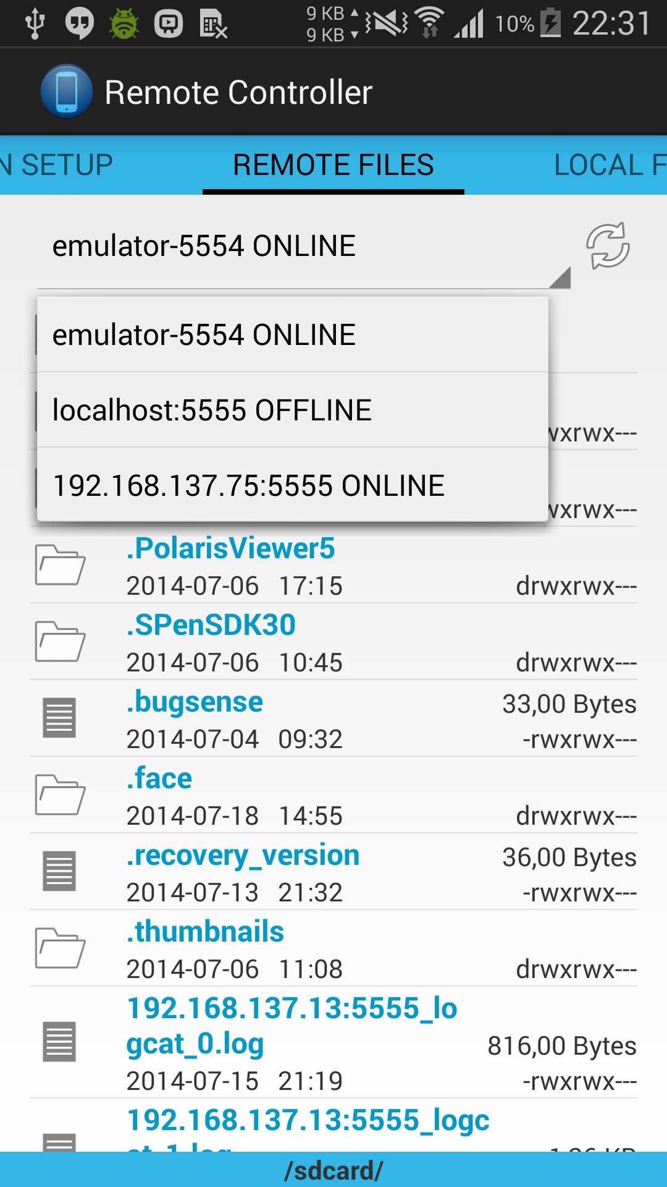667x1187 pixels.
Task: Tap the .bugsense file icon
Action: [x=59, y=718]
